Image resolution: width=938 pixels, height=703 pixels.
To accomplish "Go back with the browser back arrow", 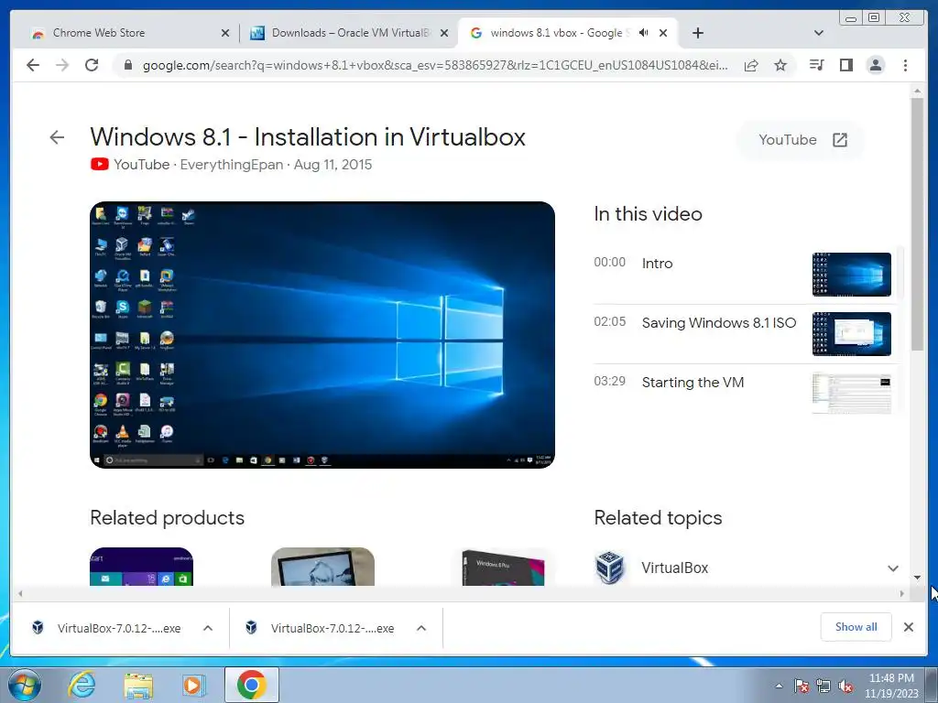I will coord(33,65).
